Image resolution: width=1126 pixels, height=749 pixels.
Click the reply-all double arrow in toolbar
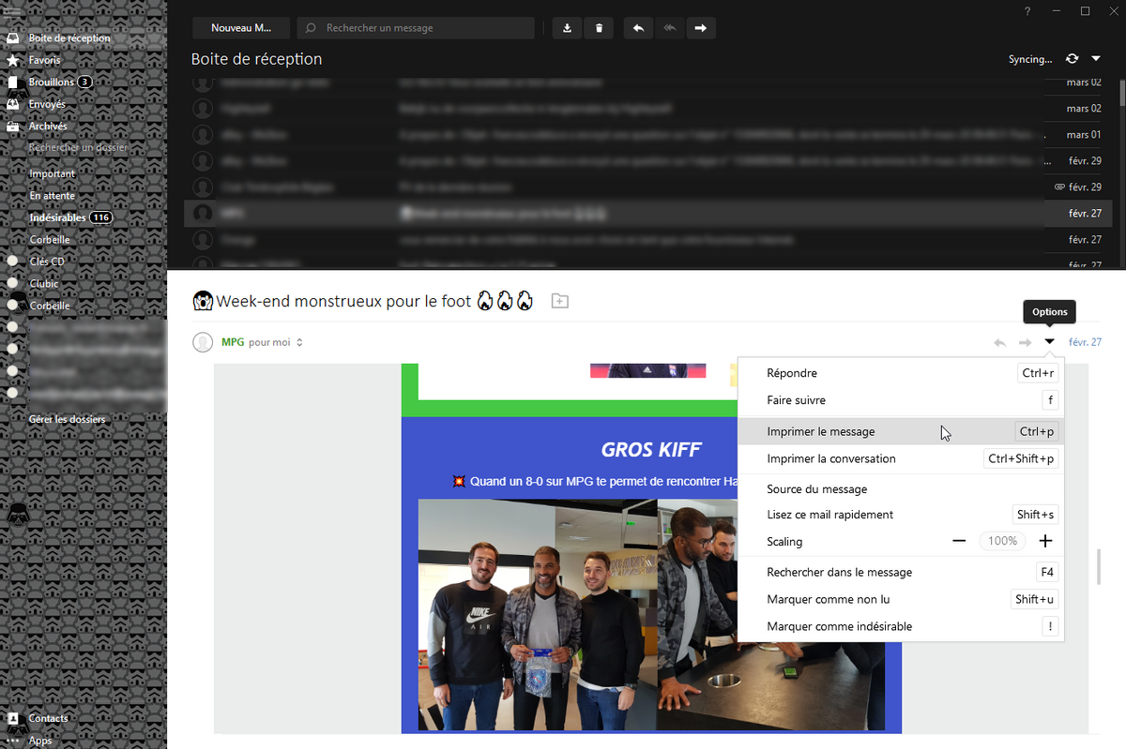(x=669, y=28)
